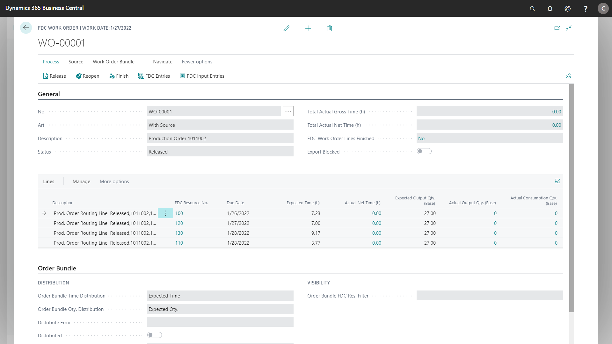The image size is (612, 344).
Task: Click the Reopen button to reopen order
Action: coord(87,75)
